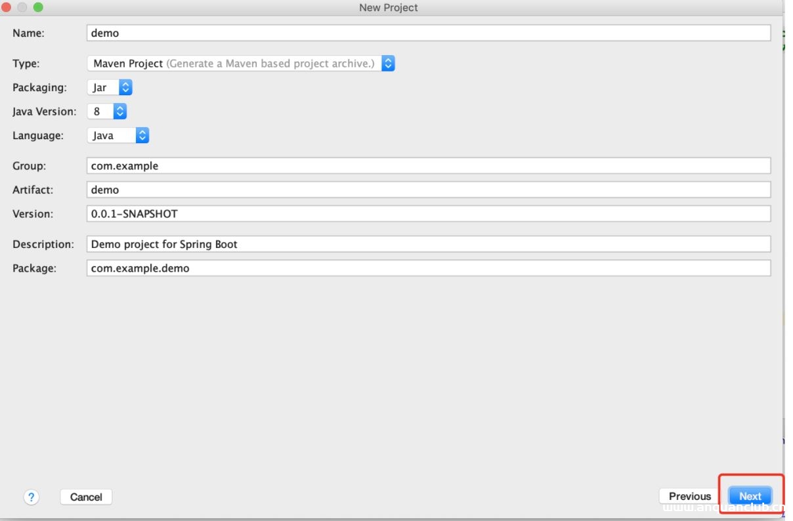Click the "Description:" label text
Image resolution: width=793 pixels, height=521 pixels.
point(43,244)
